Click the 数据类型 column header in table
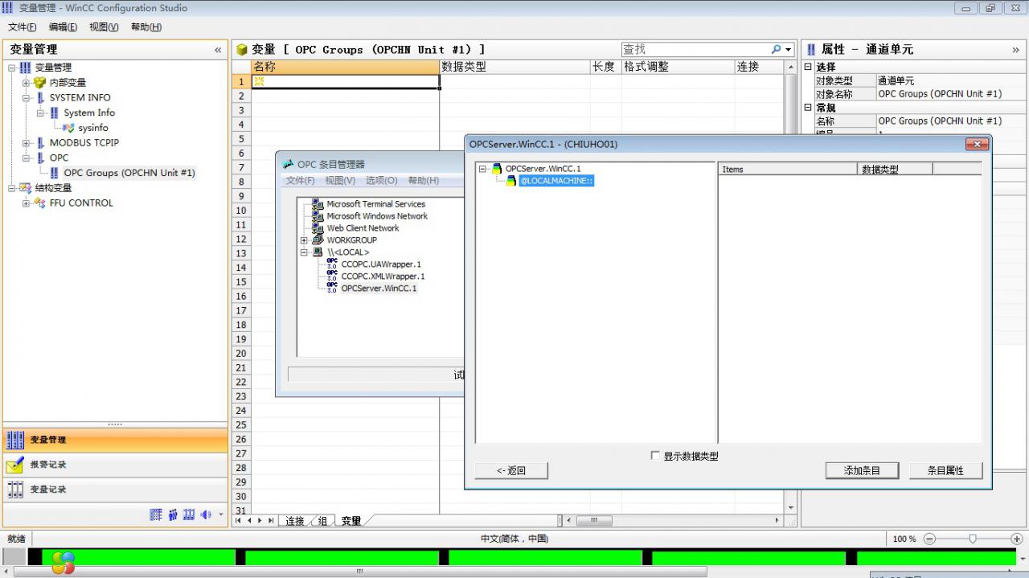 pos(514,67)
